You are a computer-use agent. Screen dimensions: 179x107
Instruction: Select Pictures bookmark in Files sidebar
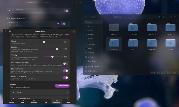93,53
